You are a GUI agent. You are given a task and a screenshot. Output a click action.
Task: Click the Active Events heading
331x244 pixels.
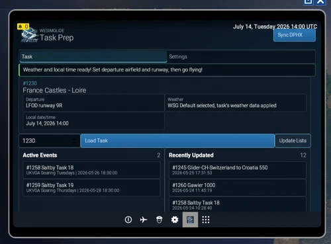pyautogui.click(x=40, y=155)
